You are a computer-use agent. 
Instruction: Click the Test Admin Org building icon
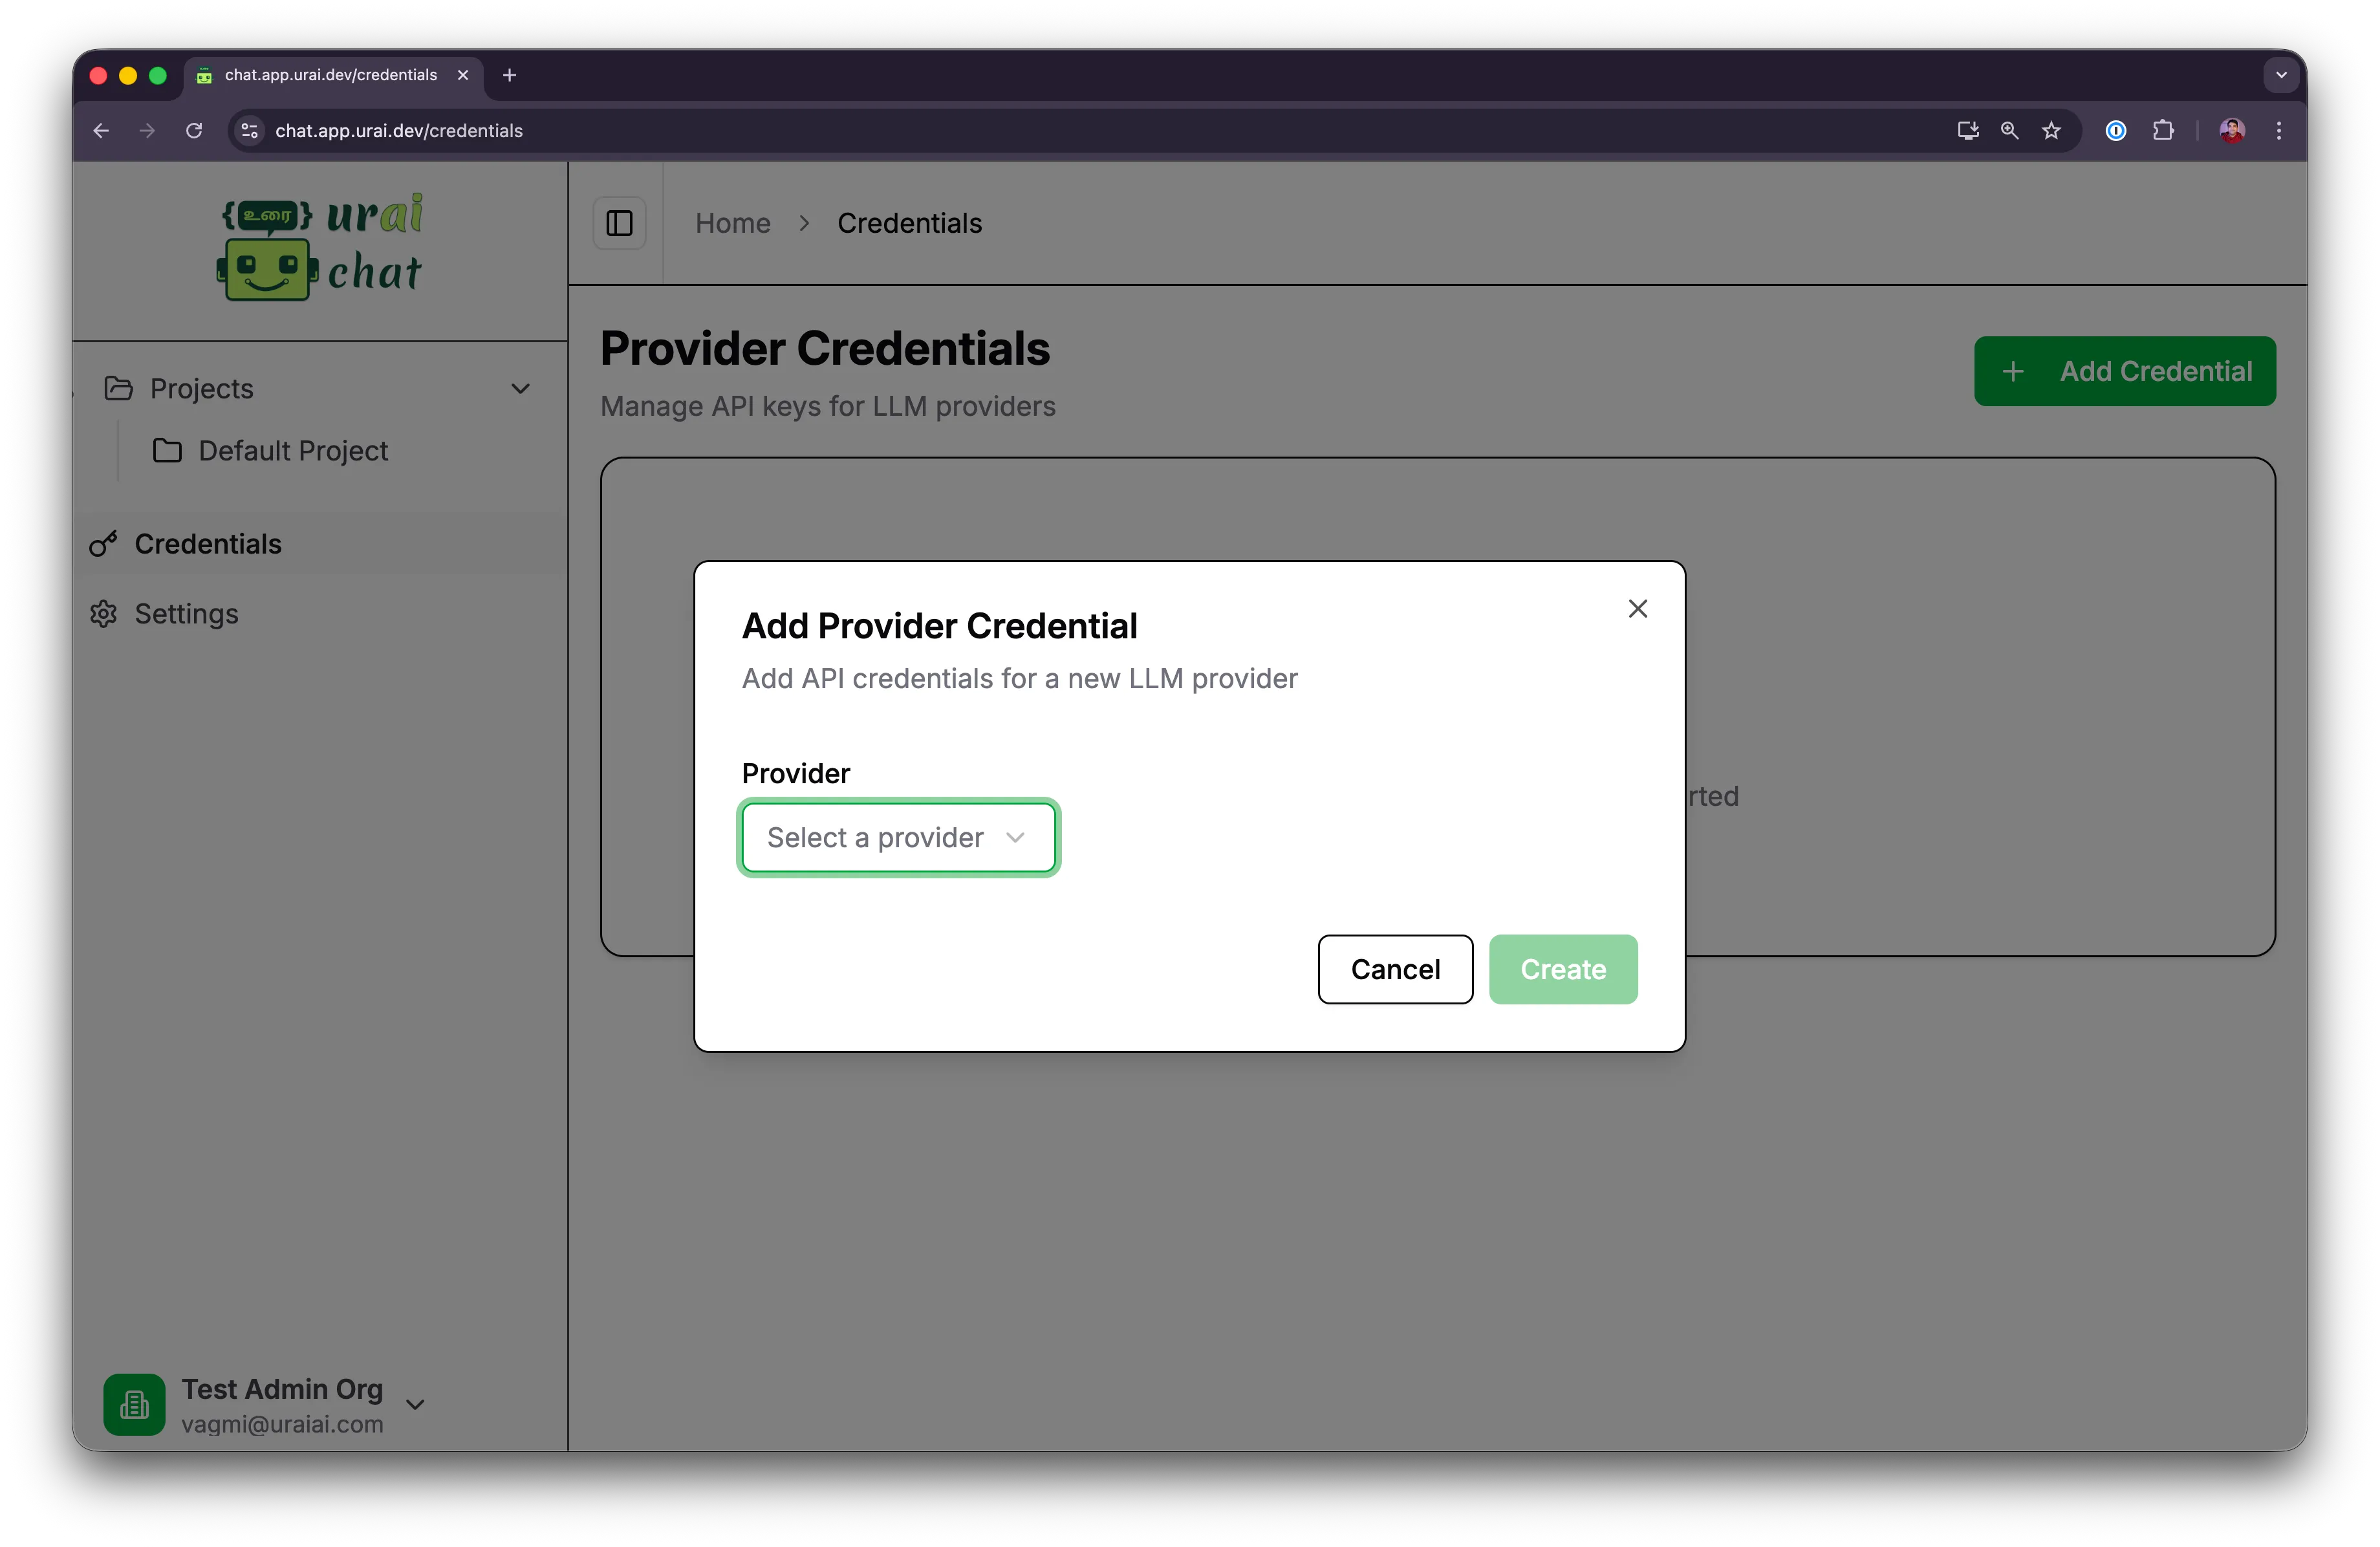(134, 1404)
